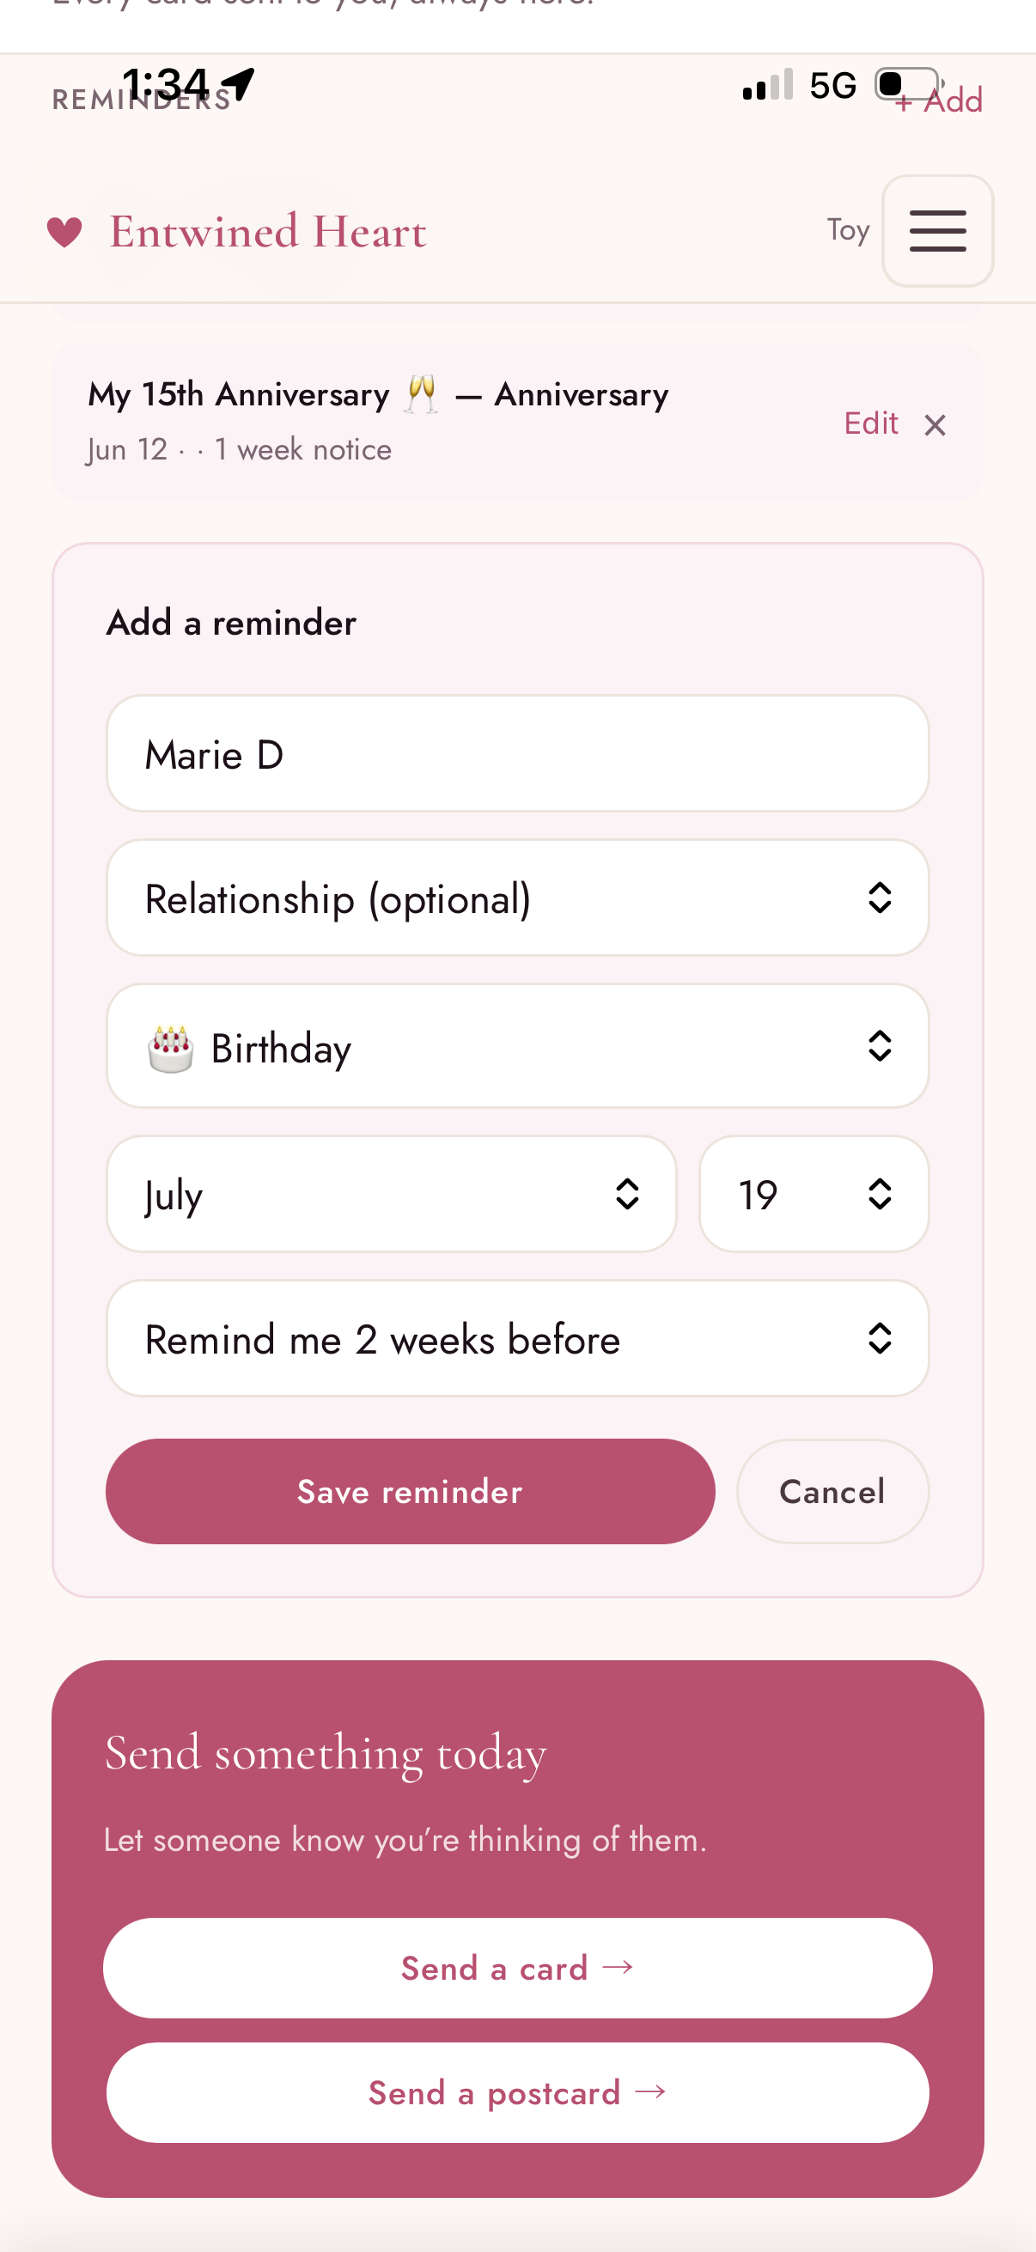The height and width of the screenshot is (2252, 1036).
Task: Edit the 15th Anniversary reminder
Action: click(x=871, y=423)
